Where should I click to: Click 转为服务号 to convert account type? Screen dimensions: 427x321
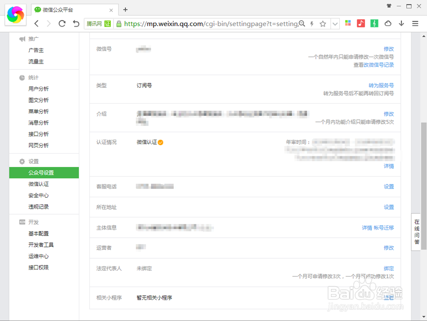382,85
